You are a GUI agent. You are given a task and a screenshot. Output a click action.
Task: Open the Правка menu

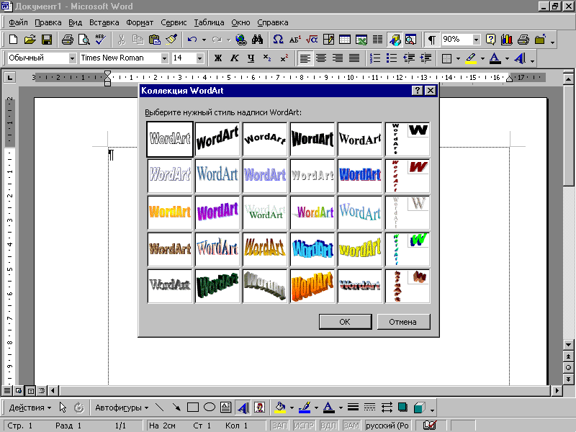(48, 22)
